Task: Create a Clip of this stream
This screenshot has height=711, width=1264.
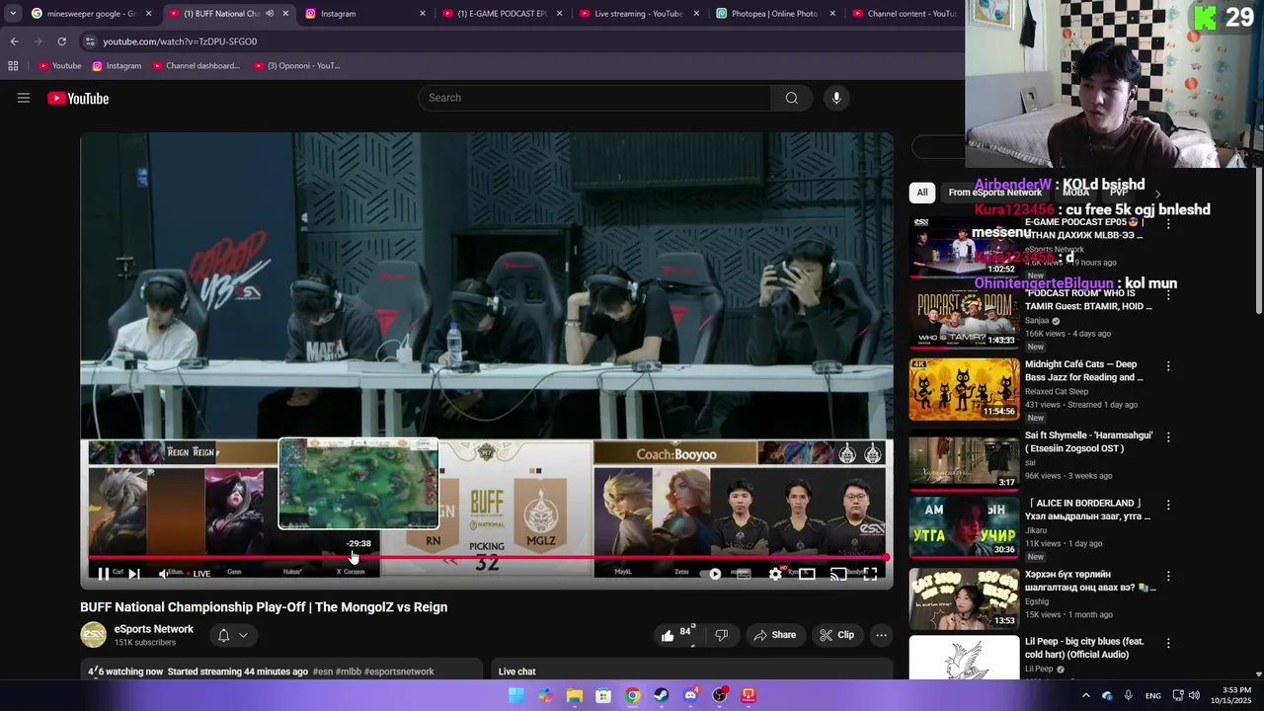Action: [x=837, y=635]
